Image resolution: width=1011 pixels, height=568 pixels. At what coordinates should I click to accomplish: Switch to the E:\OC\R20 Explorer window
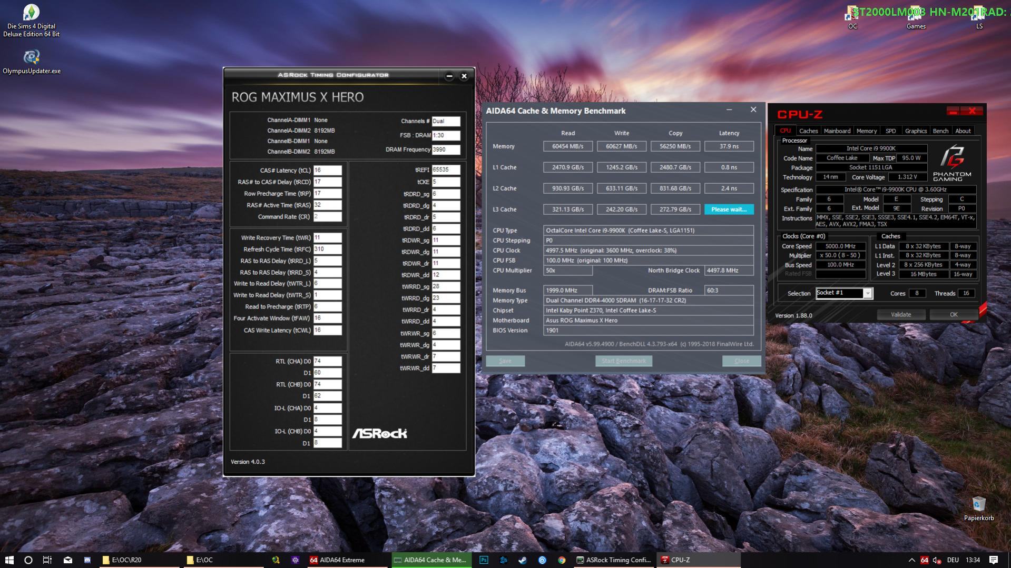[140, 560]
